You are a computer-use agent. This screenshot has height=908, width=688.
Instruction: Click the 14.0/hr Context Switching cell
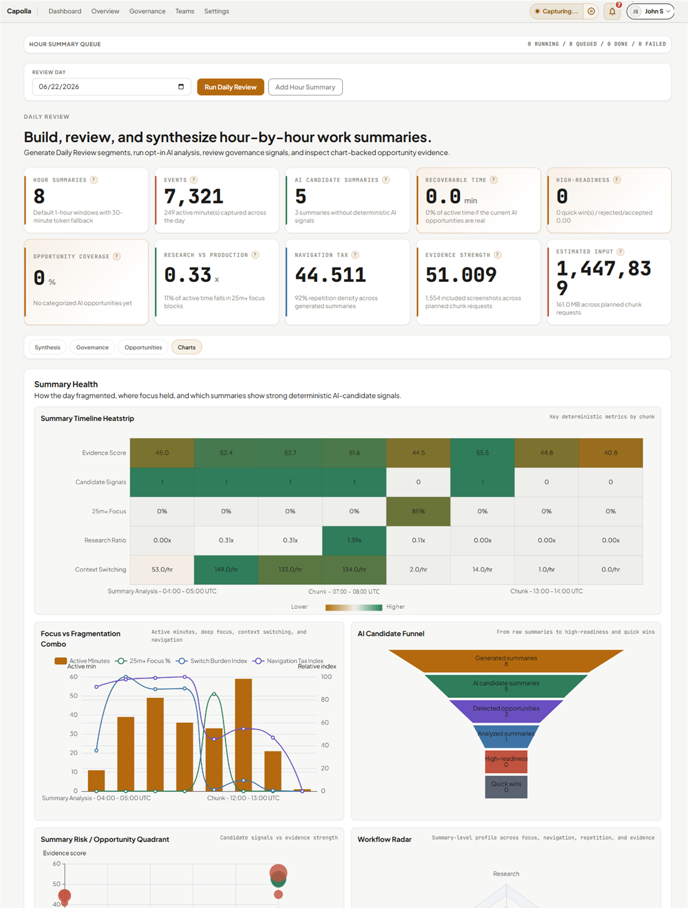point(482,569)
